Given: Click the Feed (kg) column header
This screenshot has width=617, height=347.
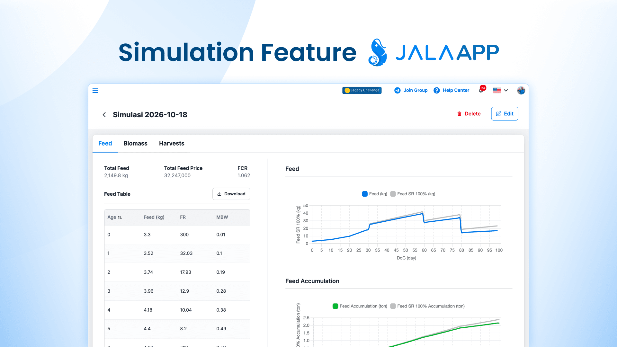Looking at the screenshot, I should [x=154, y=218].
